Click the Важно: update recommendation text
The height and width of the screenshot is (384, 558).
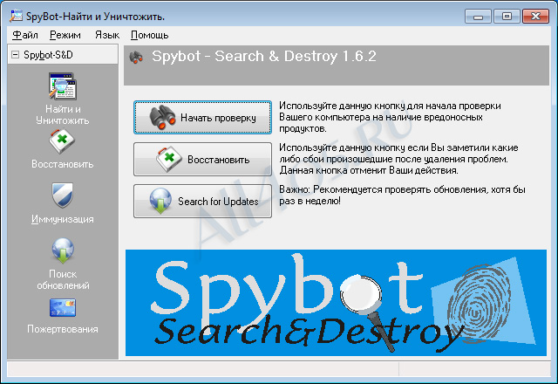tap(402, 195)
